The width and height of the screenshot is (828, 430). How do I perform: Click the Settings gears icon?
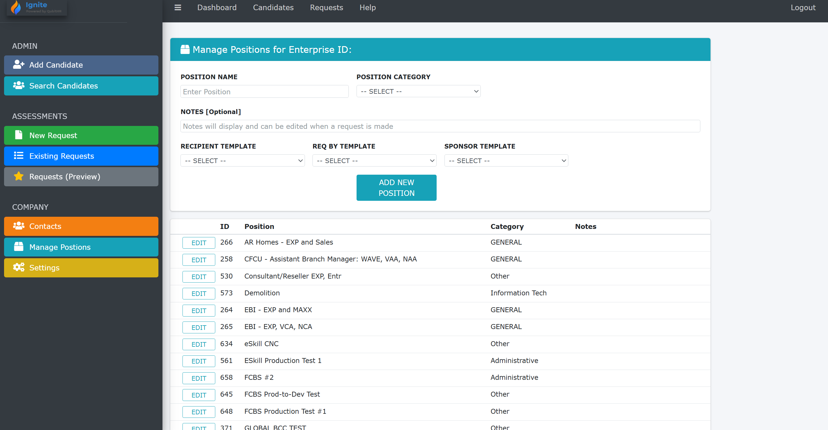click(19, 268)
